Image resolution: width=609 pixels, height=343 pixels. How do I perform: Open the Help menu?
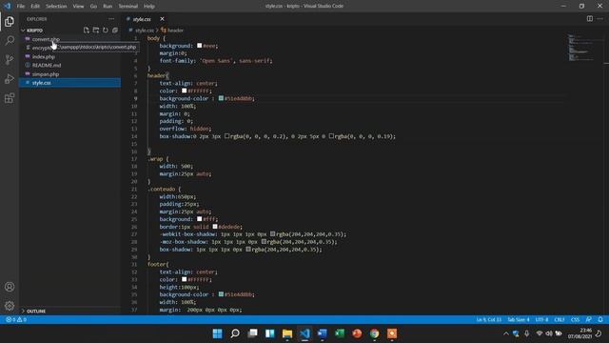(149, 6)
